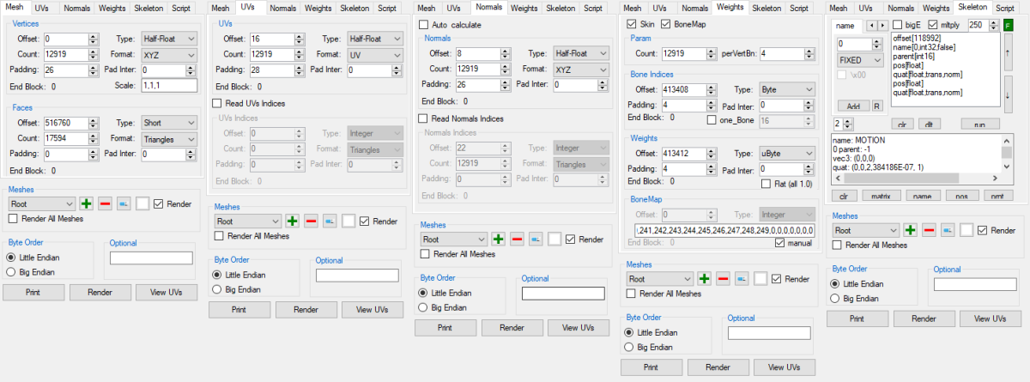Move script line down with the down arrow
Viewport: 1030px width, 382px height.
tap(1007, 94)
